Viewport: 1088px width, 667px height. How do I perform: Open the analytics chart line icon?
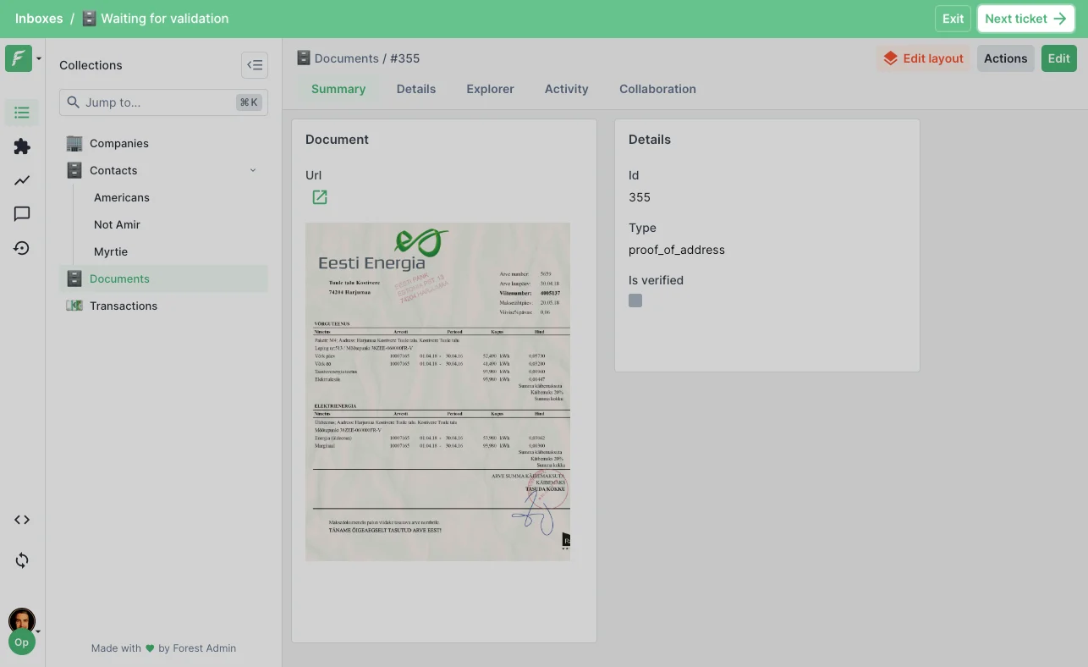22,180
